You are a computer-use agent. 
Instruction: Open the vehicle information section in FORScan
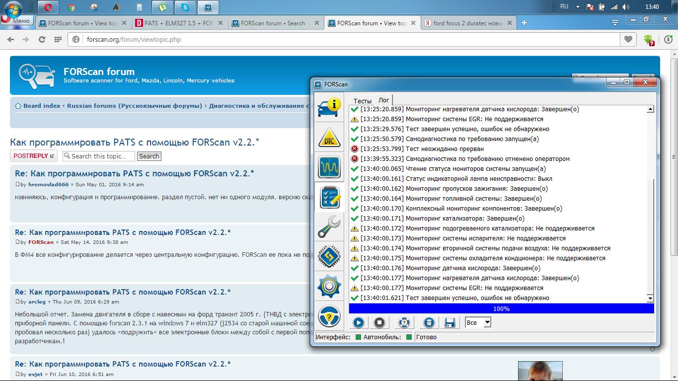click(x=329, y=107)
